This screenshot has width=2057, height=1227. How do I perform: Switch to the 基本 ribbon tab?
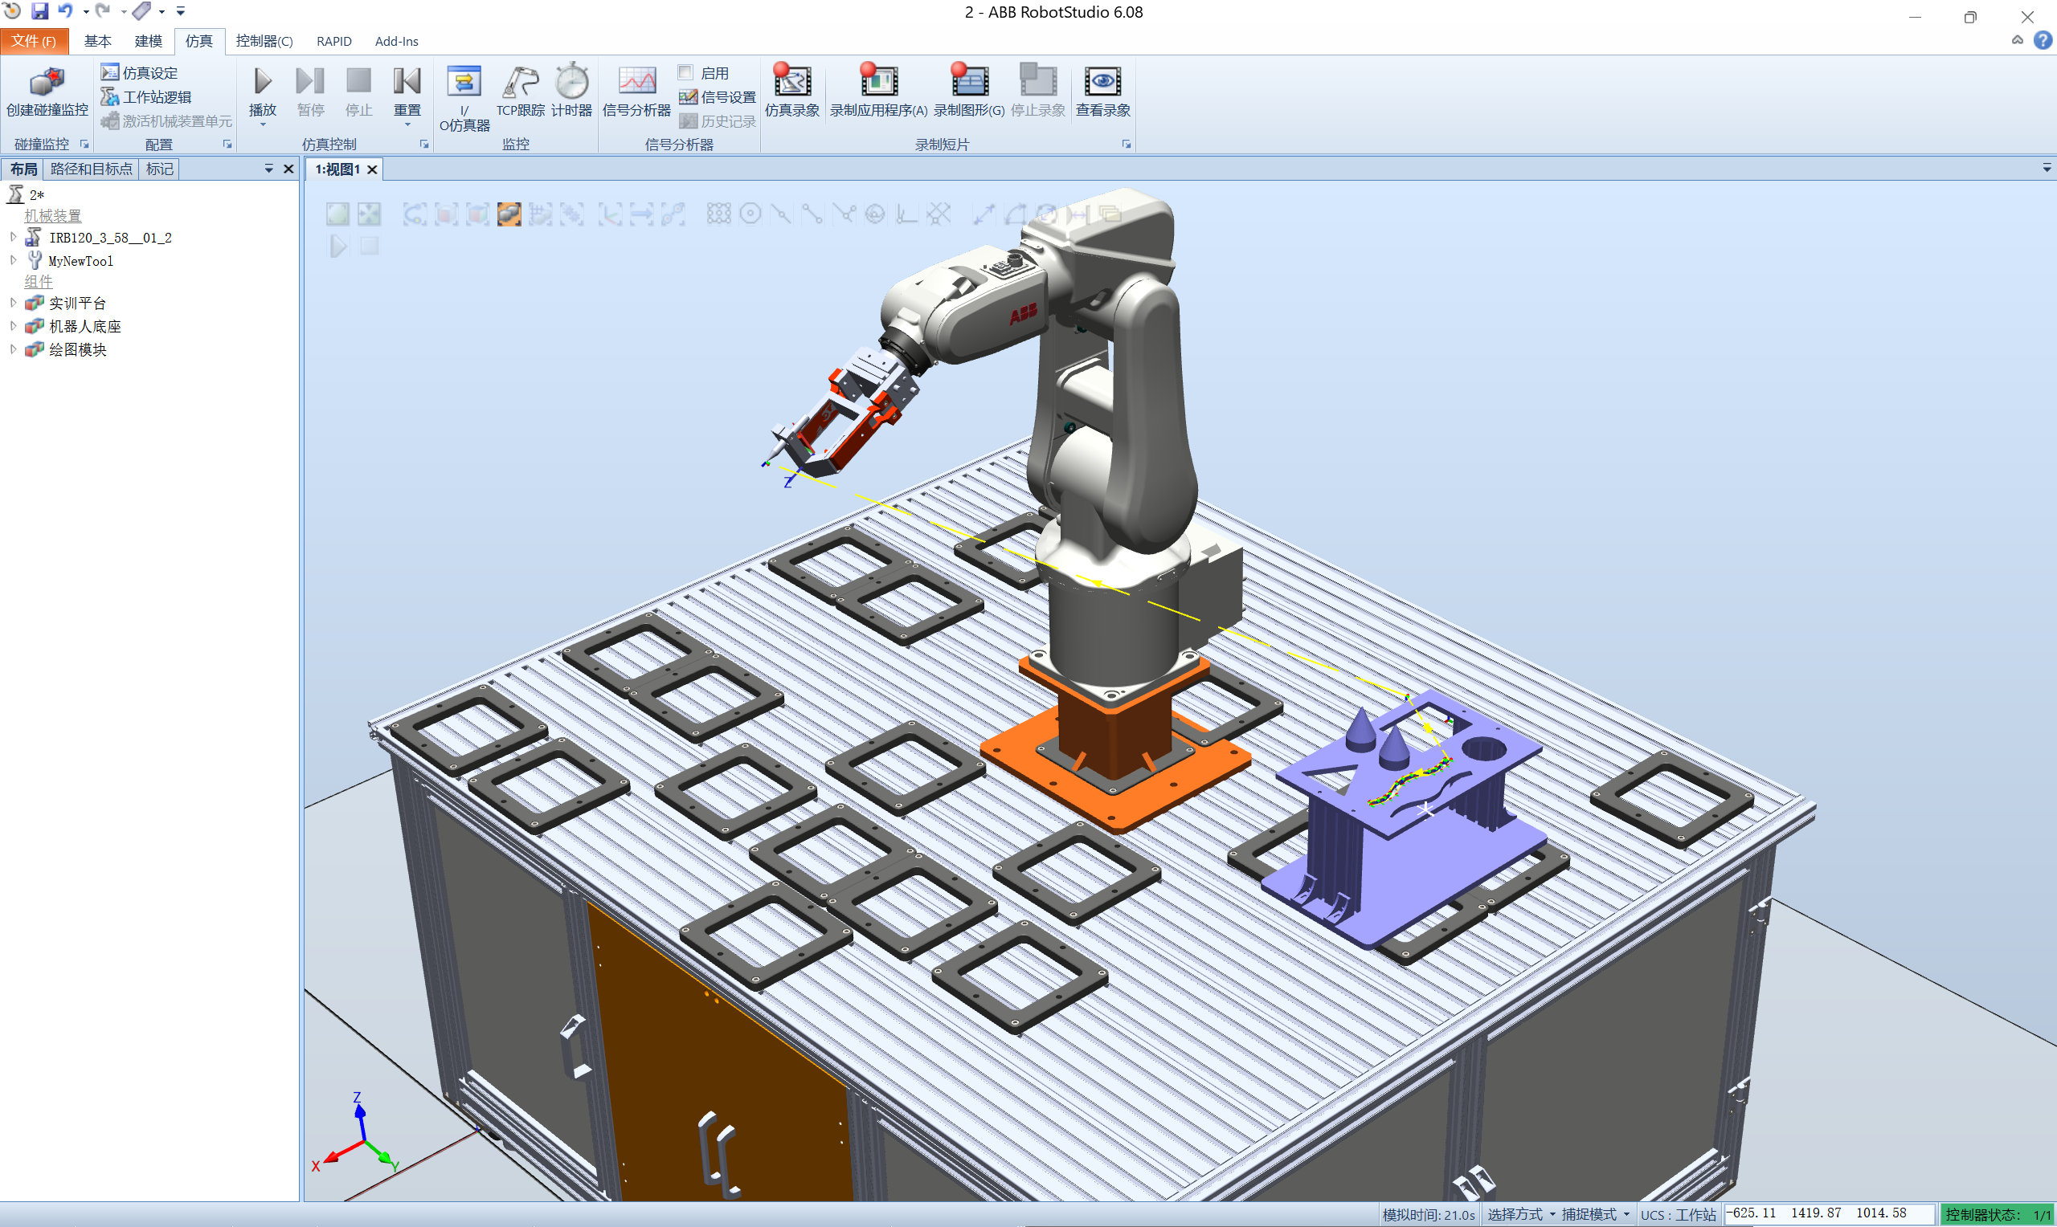pos(97,40)
